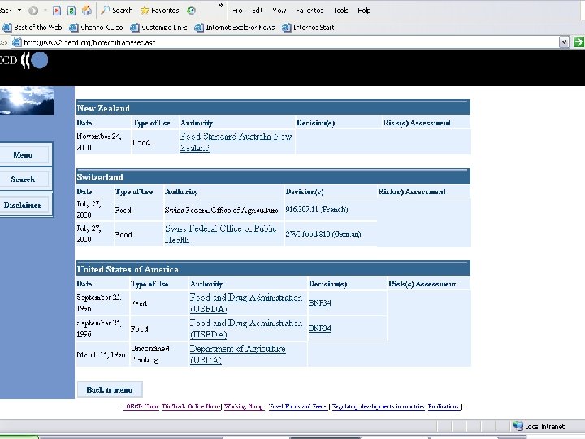Click the 916.307.11 (French) decision text
The width and height of the screenshot is (585, 439).
click(317, 210)
